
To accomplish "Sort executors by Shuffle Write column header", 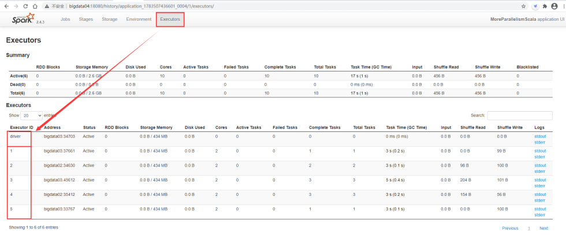I will [509, 127].
